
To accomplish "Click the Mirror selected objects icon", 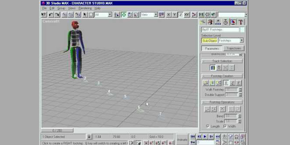I will (201, 14).
